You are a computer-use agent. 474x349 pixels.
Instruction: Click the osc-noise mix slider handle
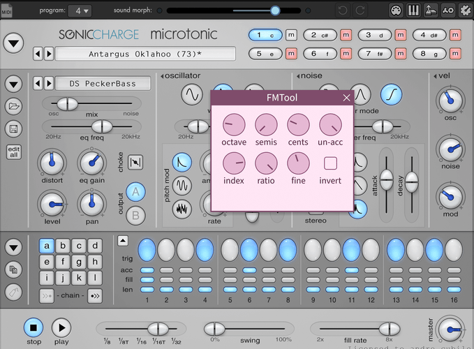coord(68,104)
